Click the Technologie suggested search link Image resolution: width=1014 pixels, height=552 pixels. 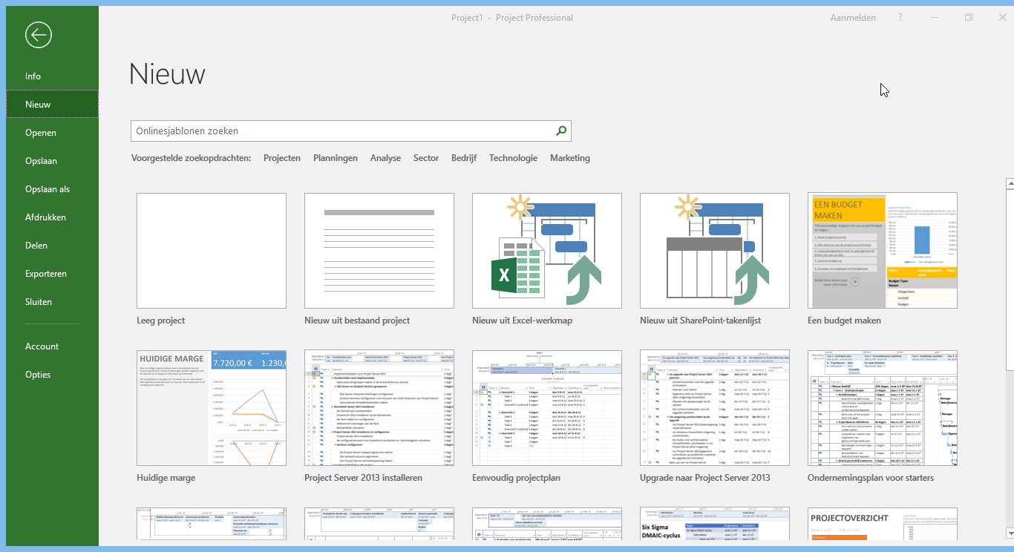pos(513,158)
